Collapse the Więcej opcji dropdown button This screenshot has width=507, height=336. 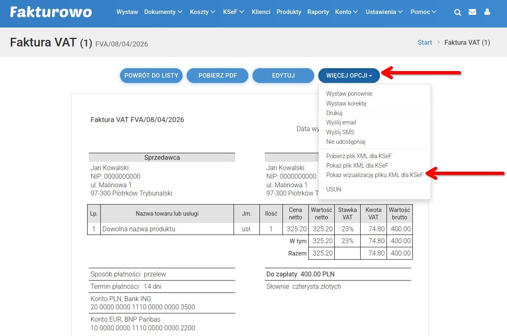click(x=349, y=76)
